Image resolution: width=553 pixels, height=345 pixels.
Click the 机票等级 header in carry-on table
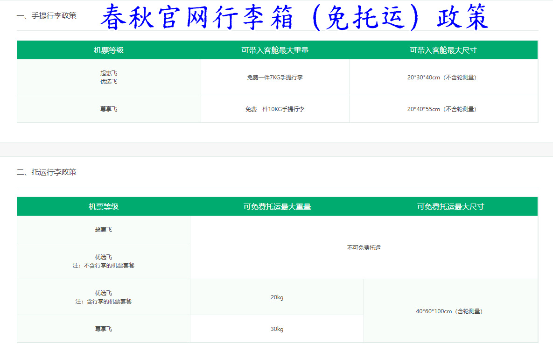109,50
